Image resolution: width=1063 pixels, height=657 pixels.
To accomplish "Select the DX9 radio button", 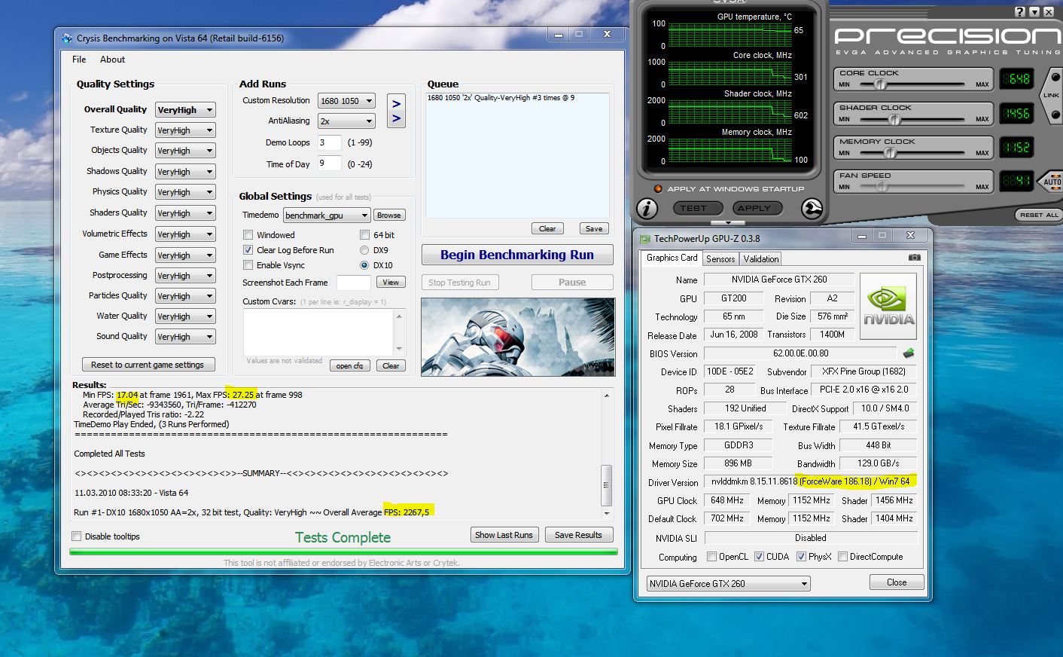I will (364, 250).
